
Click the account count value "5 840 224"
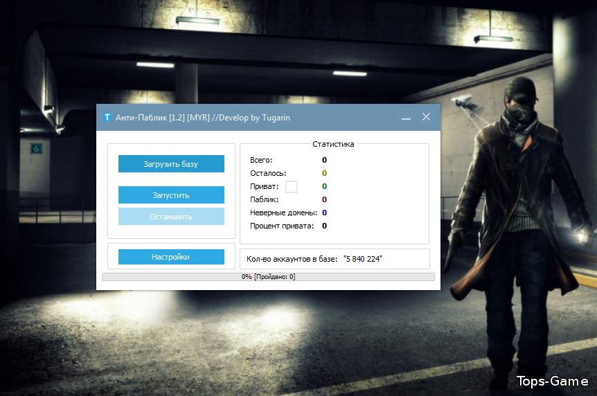click(363, 259)
